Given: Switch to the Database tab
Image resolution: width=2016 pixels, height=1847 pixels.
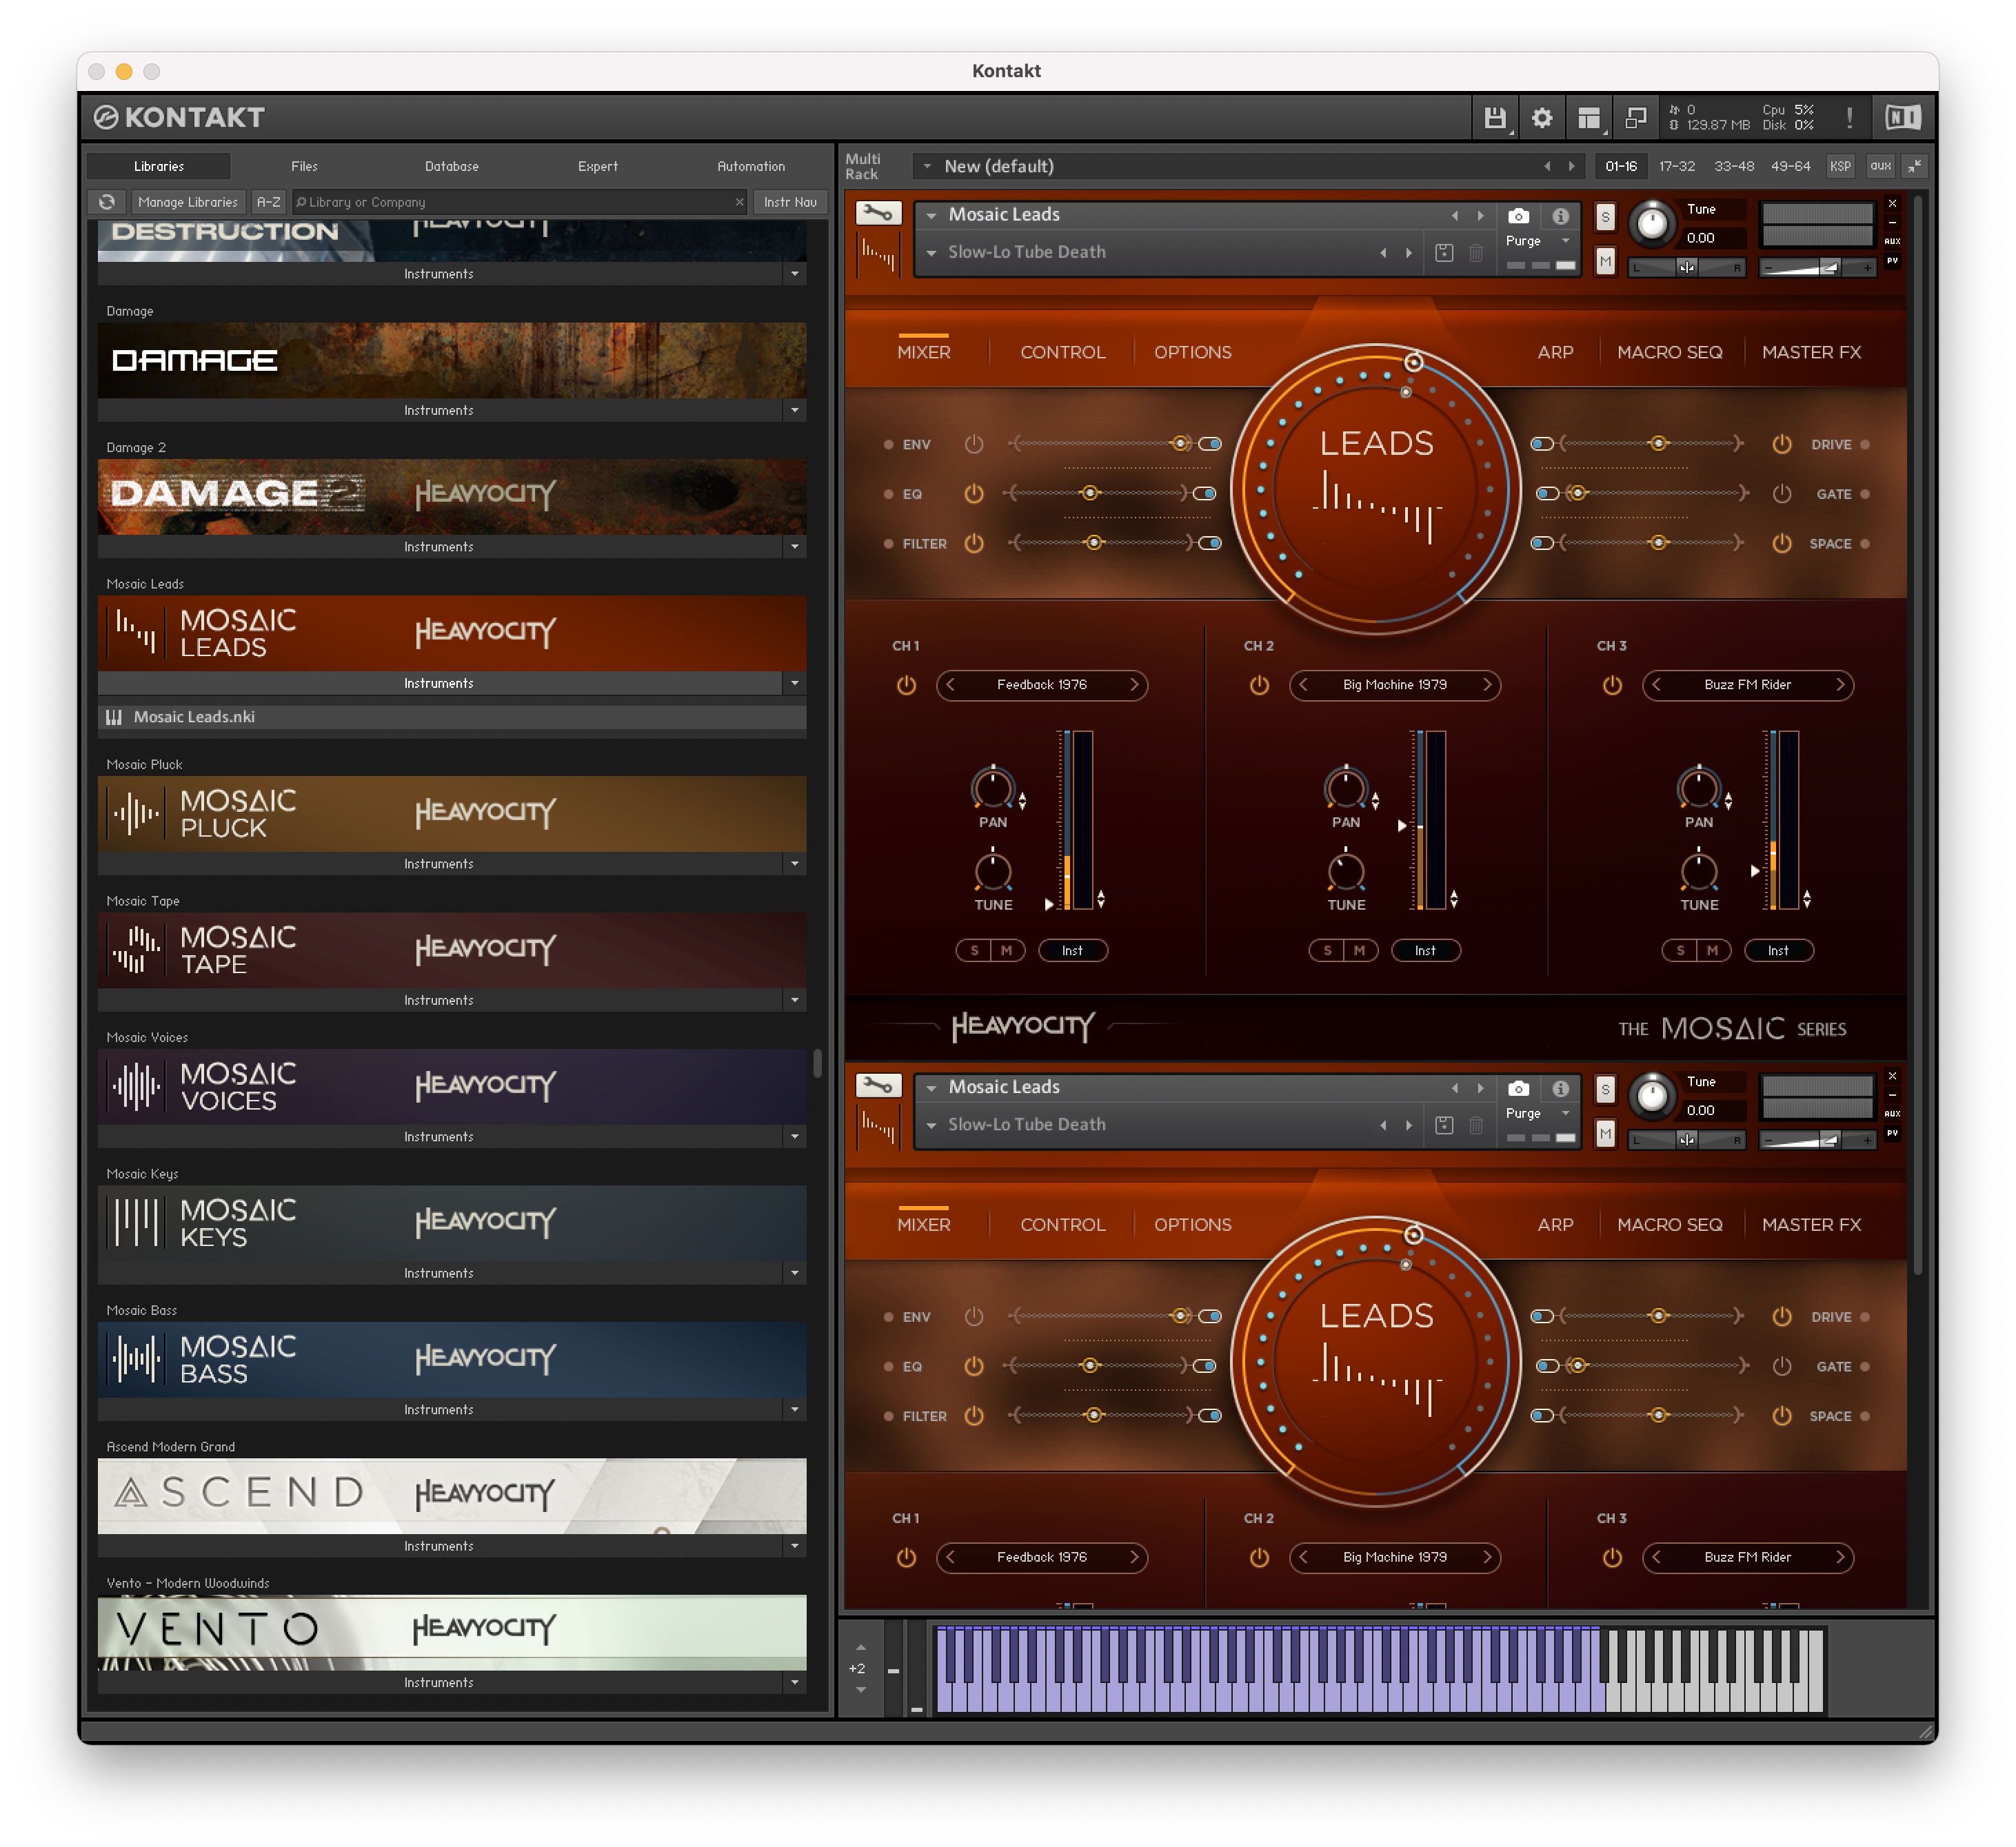Looking at the screenshot, I should pos(451,166).
